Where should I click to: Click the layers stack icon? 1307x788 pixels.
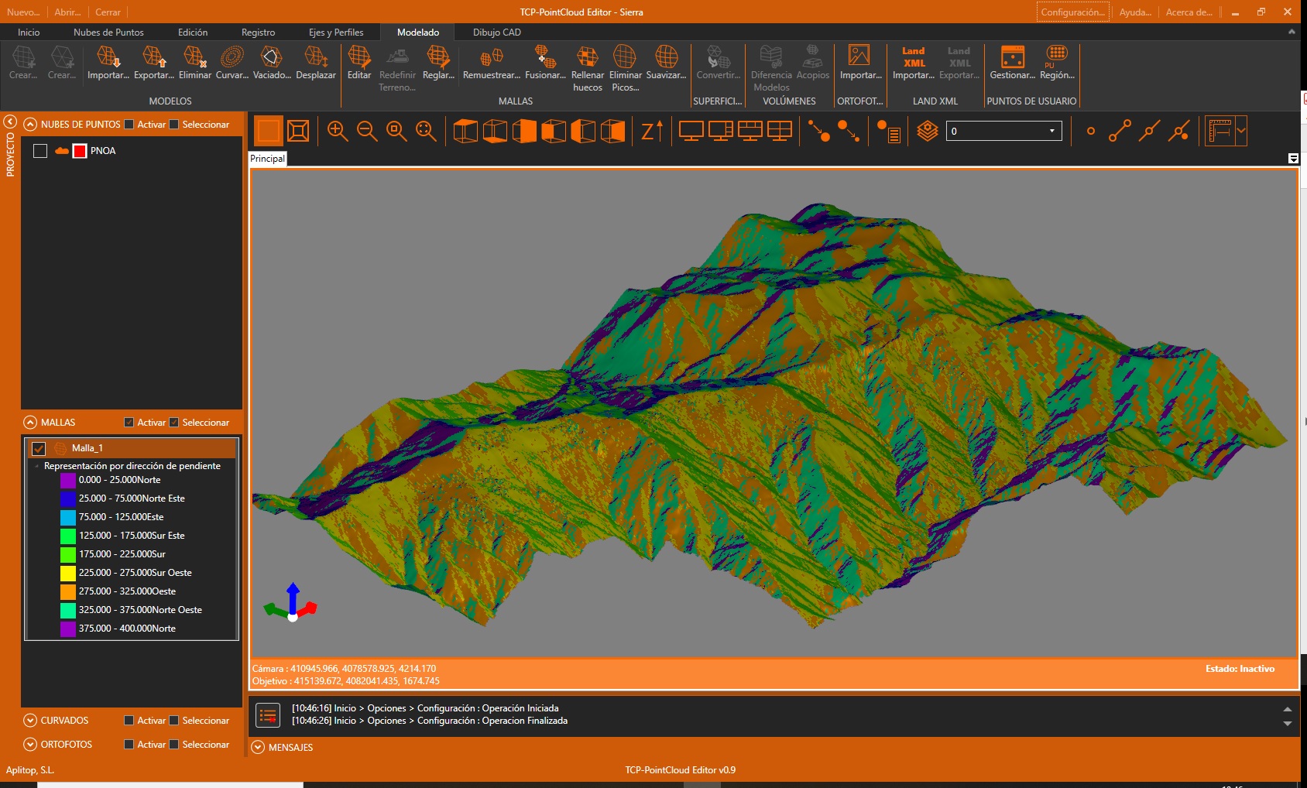tap(927, 131)
